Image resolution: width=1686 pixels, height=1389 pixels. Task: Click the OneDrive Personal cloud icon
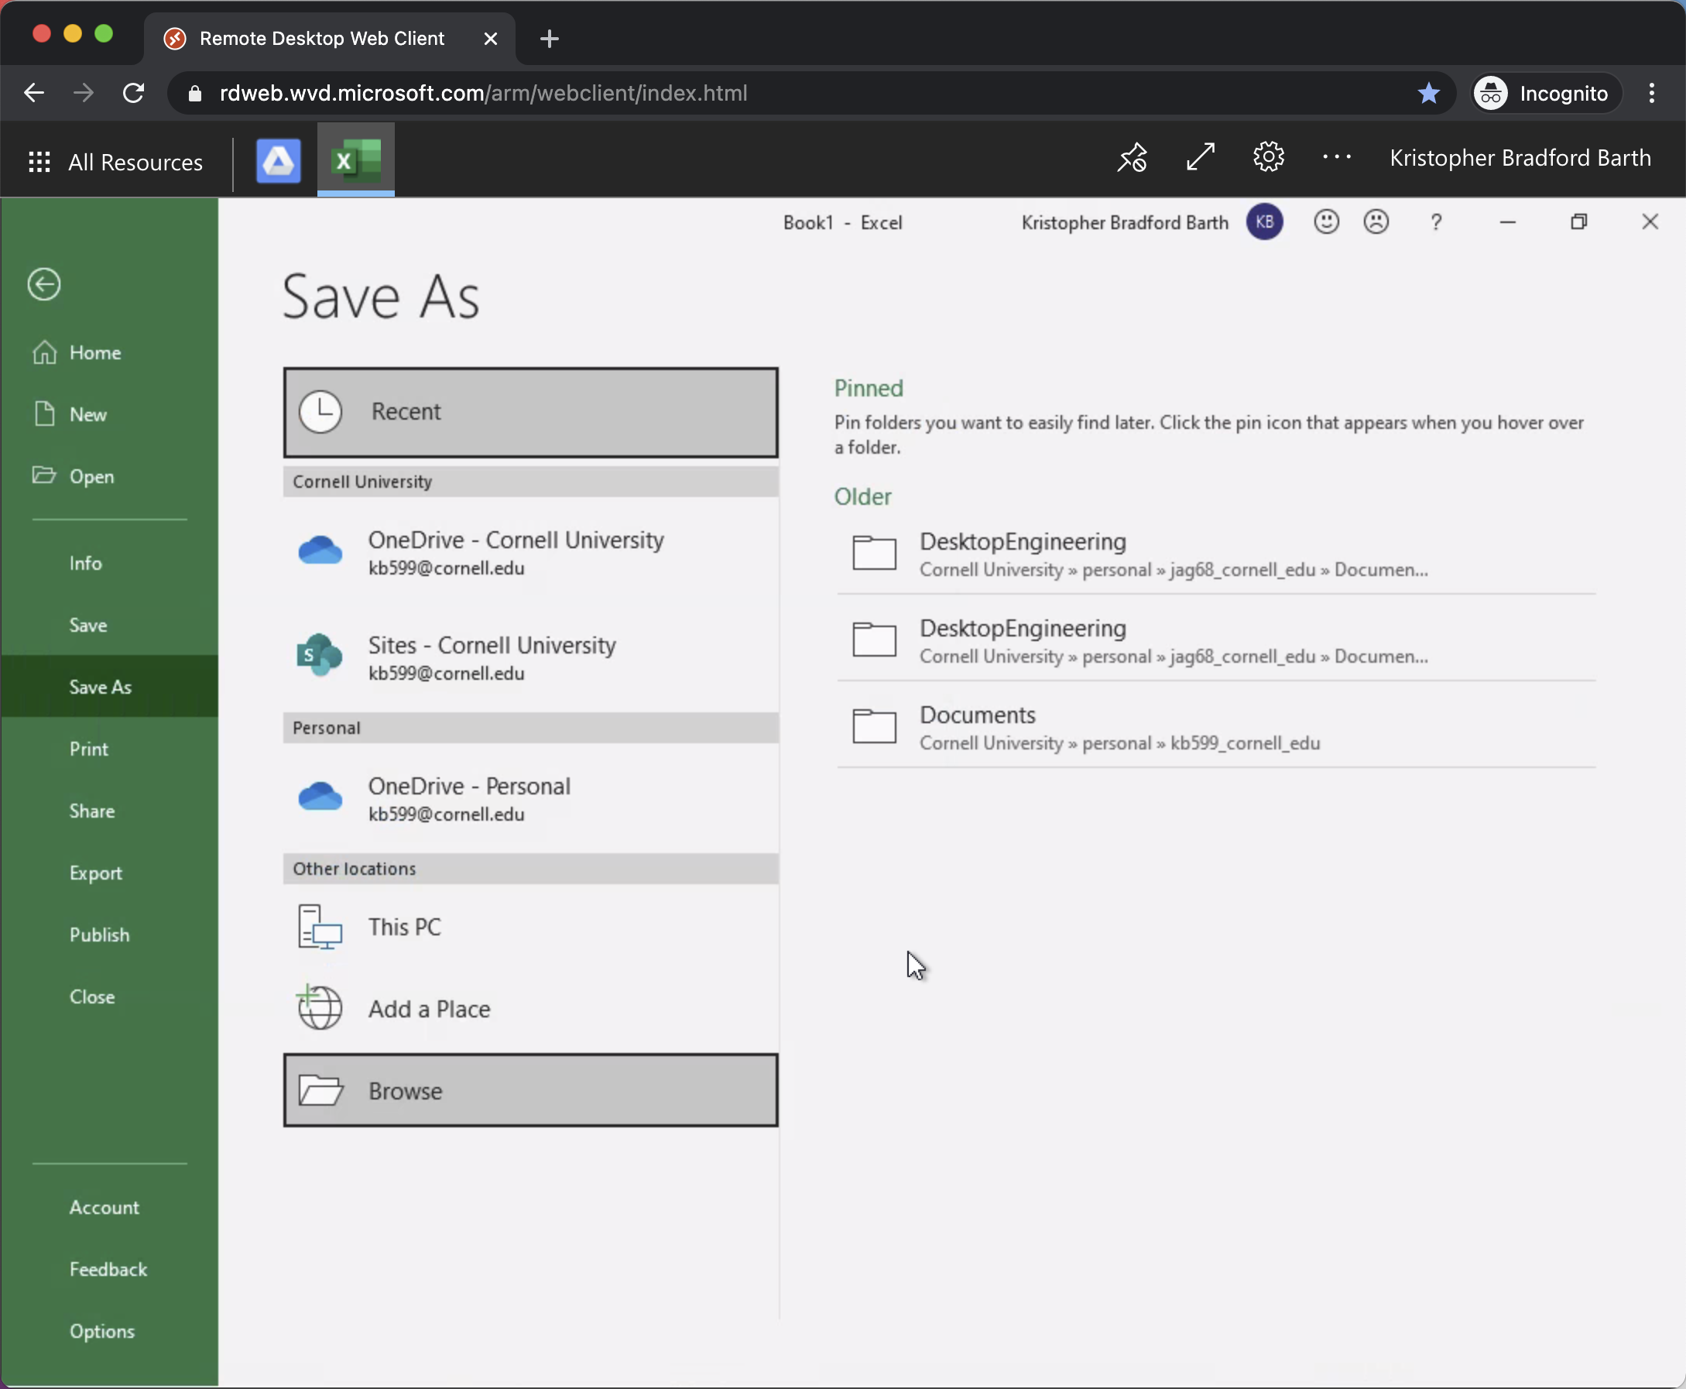[320, 797]
